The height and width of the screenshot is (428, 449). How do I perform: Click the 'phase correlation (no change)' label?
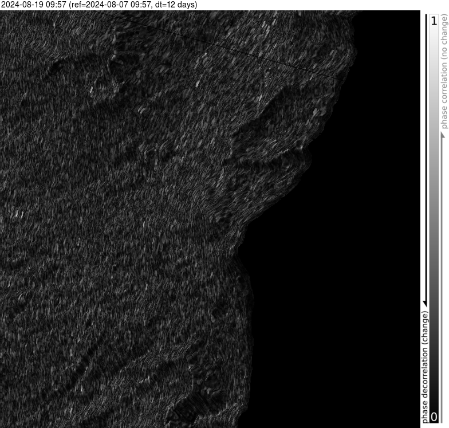pyautogui.click(x=444, y=72)
